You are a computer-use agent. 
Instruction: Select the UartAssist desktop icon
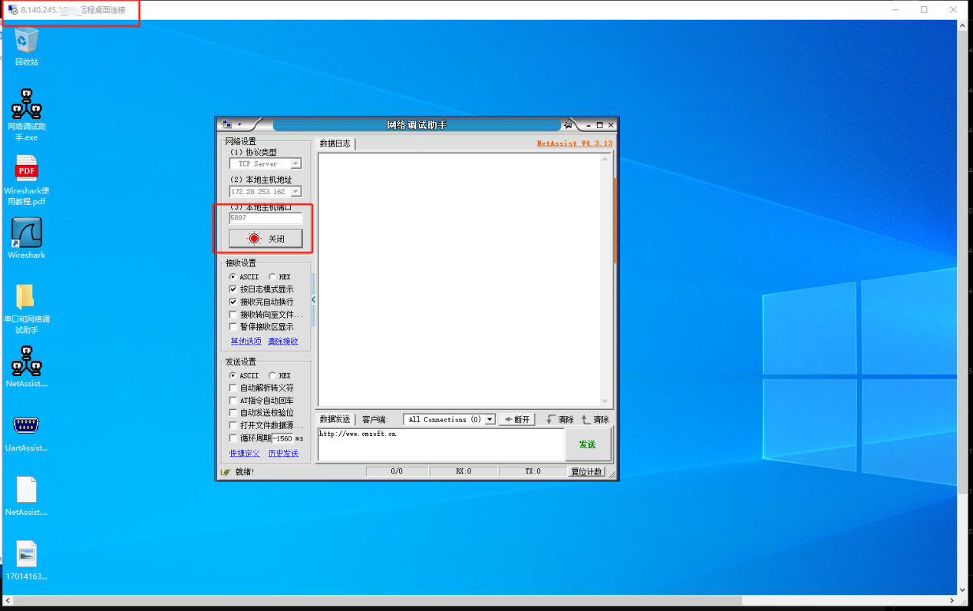27,426
